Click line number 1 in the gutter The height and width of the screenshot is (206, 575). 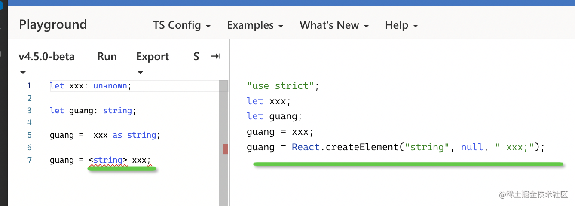click(x=29, y=86)
